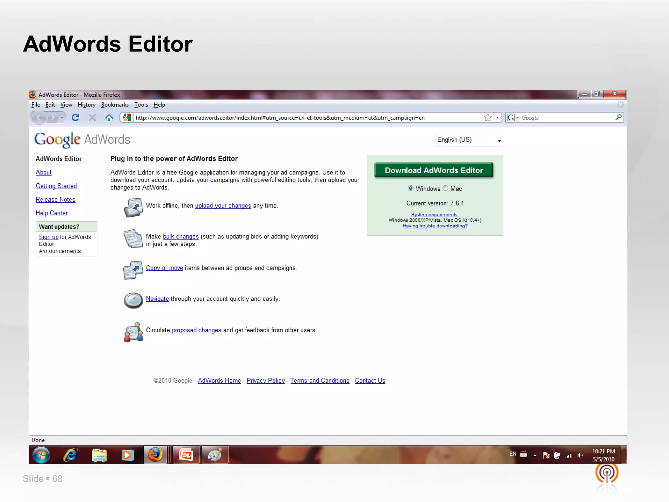
Task: Reload the page with the refresh icon
Action: [75, 117]
